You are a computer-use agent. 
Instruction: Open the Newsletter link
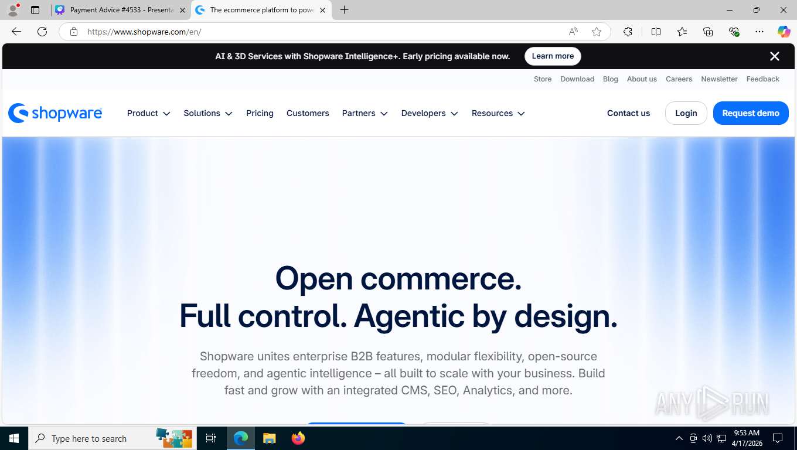point(719,79)
